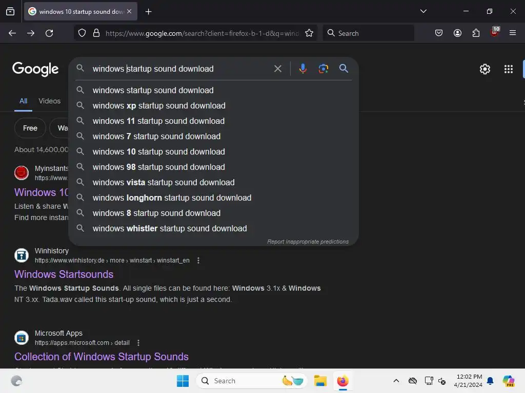Viewport: 525px width, 393px height.
Task: Click the Windows taskbar Search box
Action: click(251, 381)
